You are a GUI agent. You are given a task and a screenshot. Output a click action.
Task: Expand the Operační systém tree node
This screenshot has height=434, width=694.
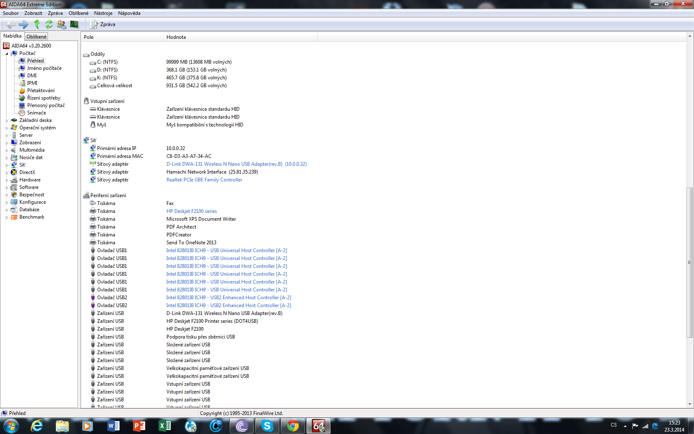pos(7,128)
